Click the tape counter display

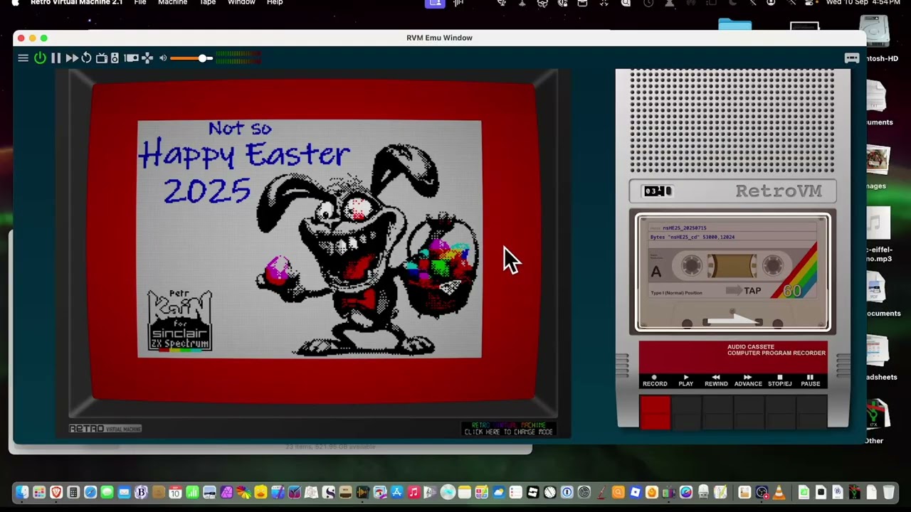tap(657, 191)
